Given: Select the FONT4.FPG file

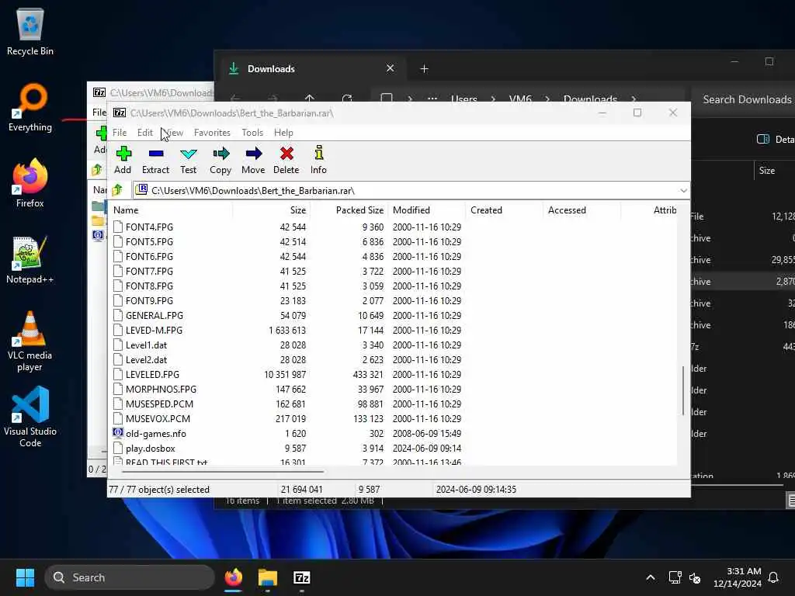Looking at the screenshot, I should [149, 227].
